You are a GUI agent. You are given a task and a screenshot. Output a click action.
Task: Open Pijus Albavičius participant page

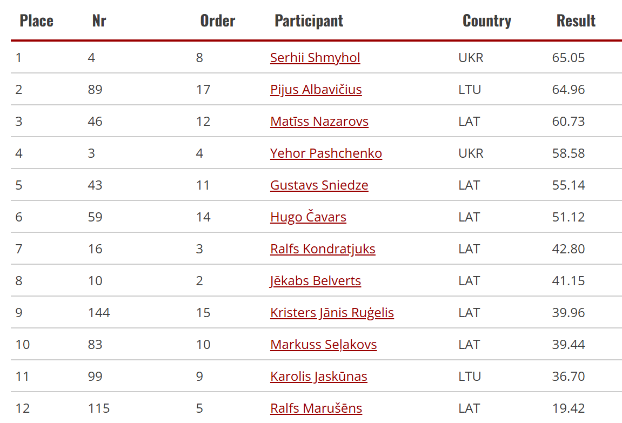tap(316, 90)
